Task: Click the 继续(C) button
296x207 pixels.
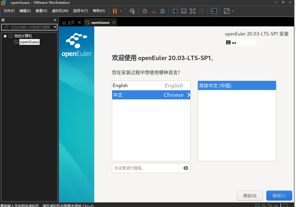Action: click(x=279, y=196)
